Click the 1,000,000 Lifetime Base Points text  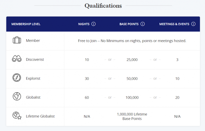(132, 116)
